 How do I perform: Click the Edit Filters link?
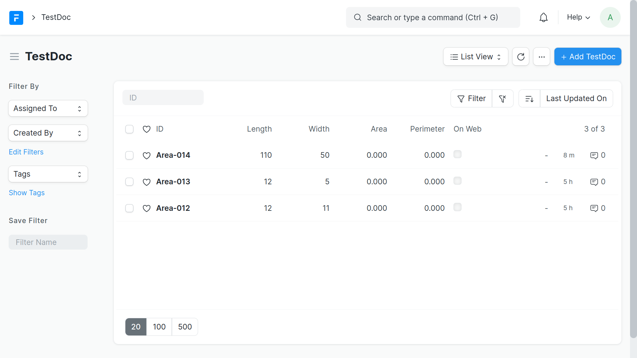(x=26, y=152)
